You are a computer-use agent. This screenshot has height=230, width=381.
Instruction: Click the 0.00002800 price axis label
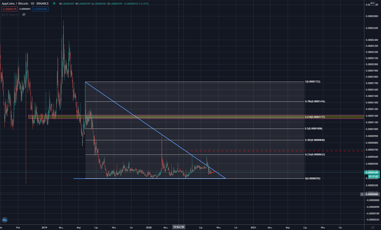[372, 16]
